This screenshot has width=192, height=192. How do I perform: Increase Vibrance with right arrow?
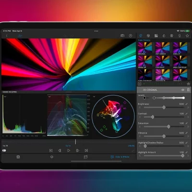(x=188, y=136)
